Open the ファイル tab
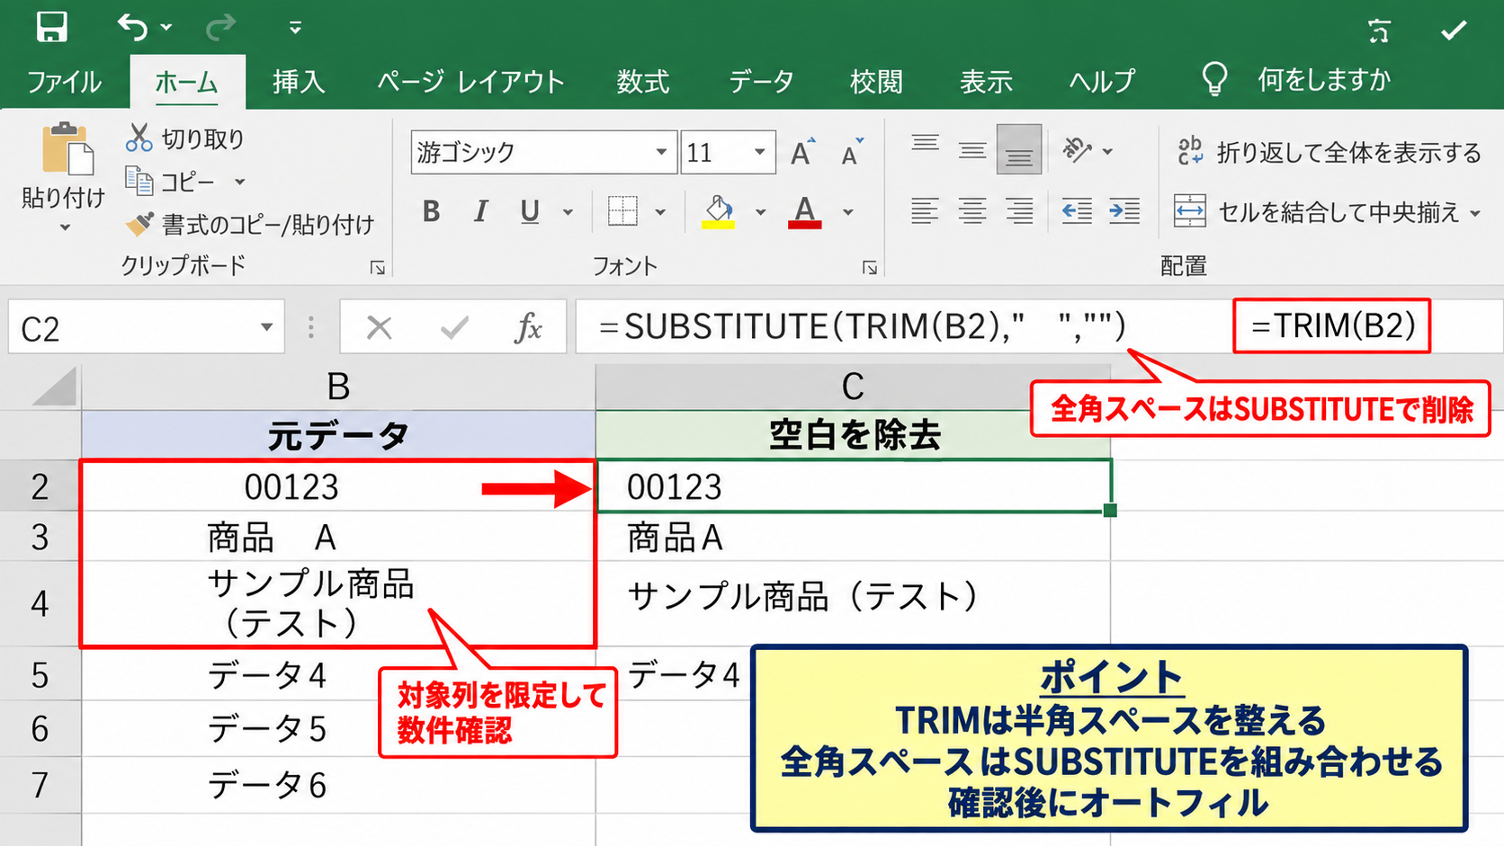The height and width of the screenshot is (846, 1504). (64, 82)
